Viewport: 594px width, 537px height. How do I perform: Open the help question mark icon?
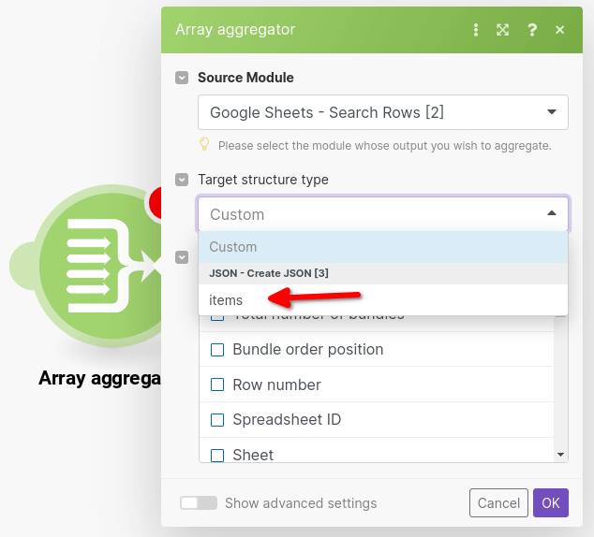(x=532, y=30)
